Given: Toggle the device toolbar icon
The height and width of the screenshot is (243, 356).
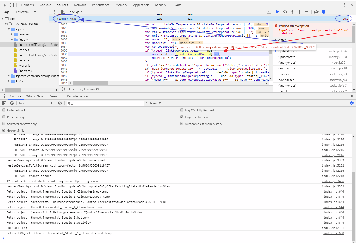Looking at the screenshot, I should [x=11, y=5].
